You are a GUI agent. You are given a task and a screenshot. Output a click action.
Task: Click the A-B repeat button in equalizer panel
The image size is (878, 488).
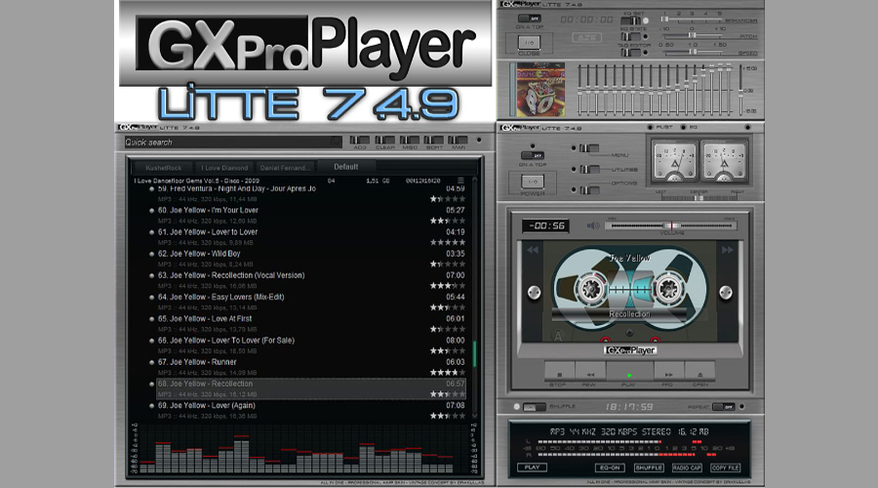coord(586,37)
